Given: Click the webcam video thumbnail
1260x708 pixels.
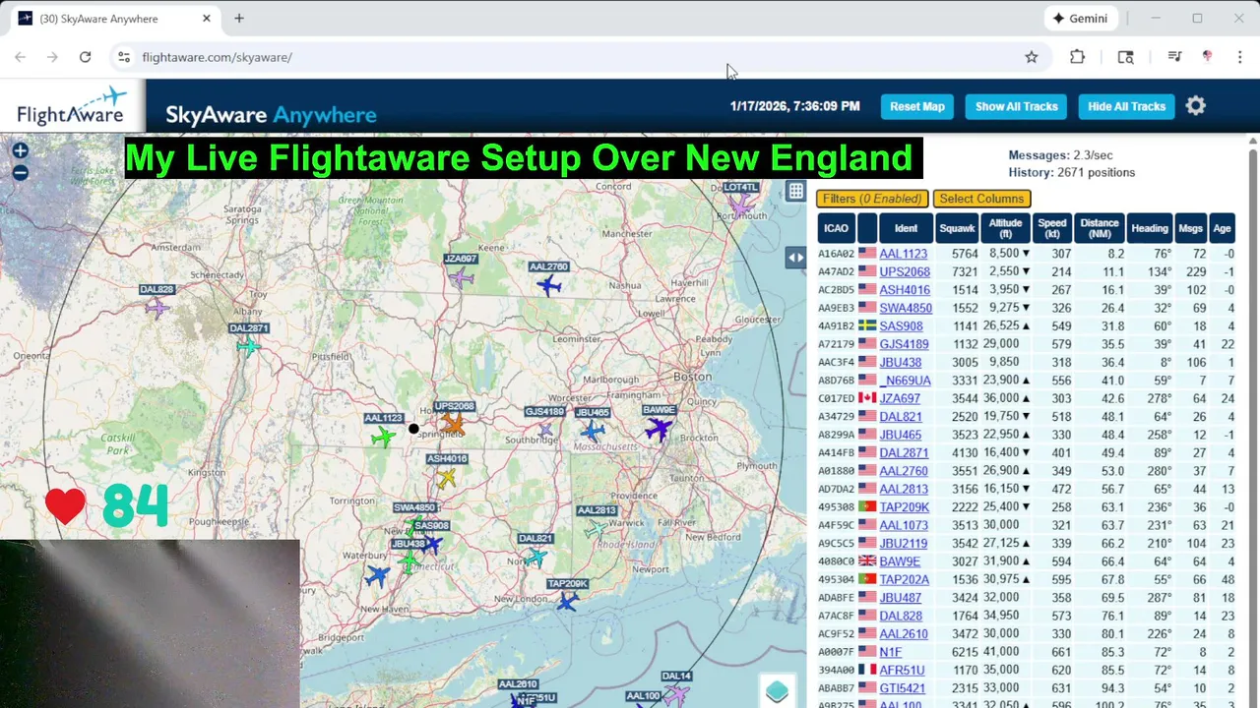Looking at the screenshot, I should 150,623.
